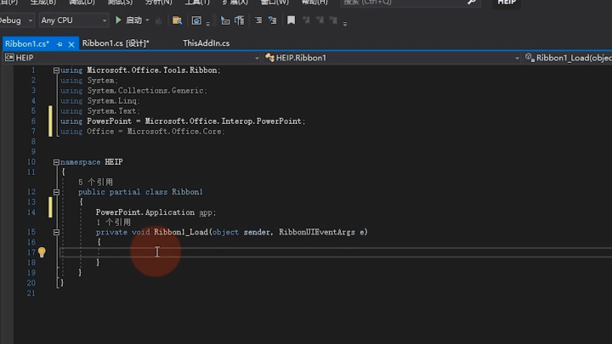The image size is (612, 344).
Task: Click the '1 个引用' references link
Action: [113, 223]
